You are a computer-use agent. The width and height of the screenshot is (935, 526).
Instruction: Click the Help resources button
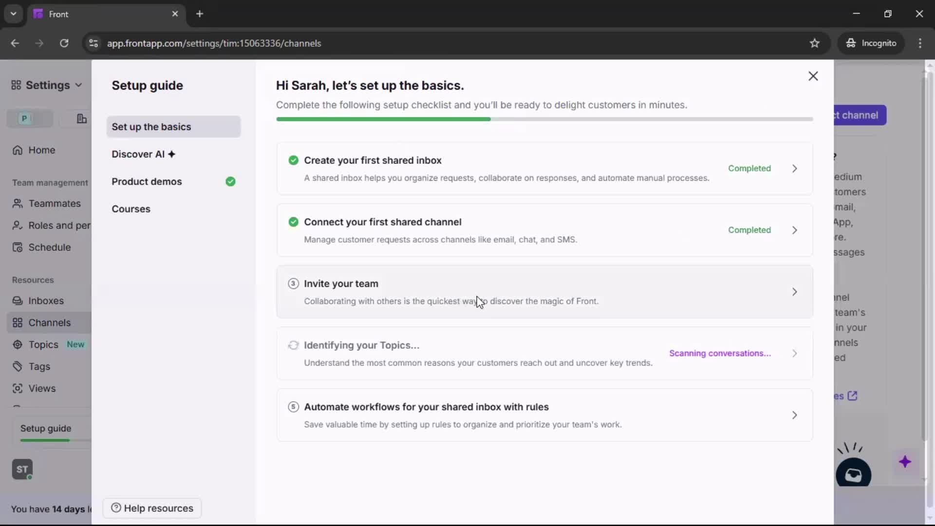(x=151, y=508)
